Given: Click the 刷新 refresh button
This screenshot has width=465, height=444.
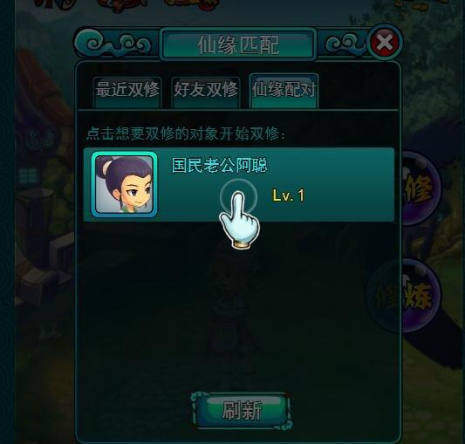Looking at the screenshot, I should (x=241, y=411).
